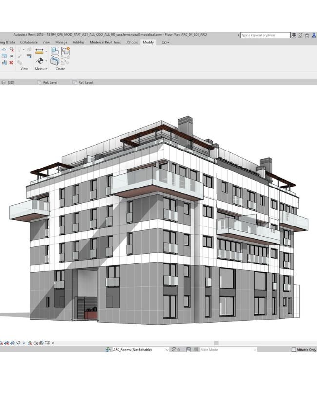The width and height of the screenshot is (317, 414).
Task: Click the View panel label
Action: pos(24,69)
